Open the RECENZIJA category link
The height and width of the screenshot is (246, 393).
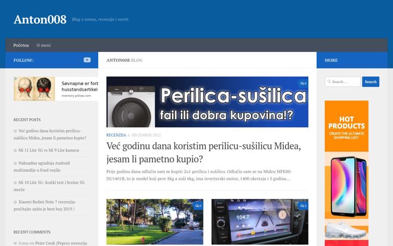point(116,135)
